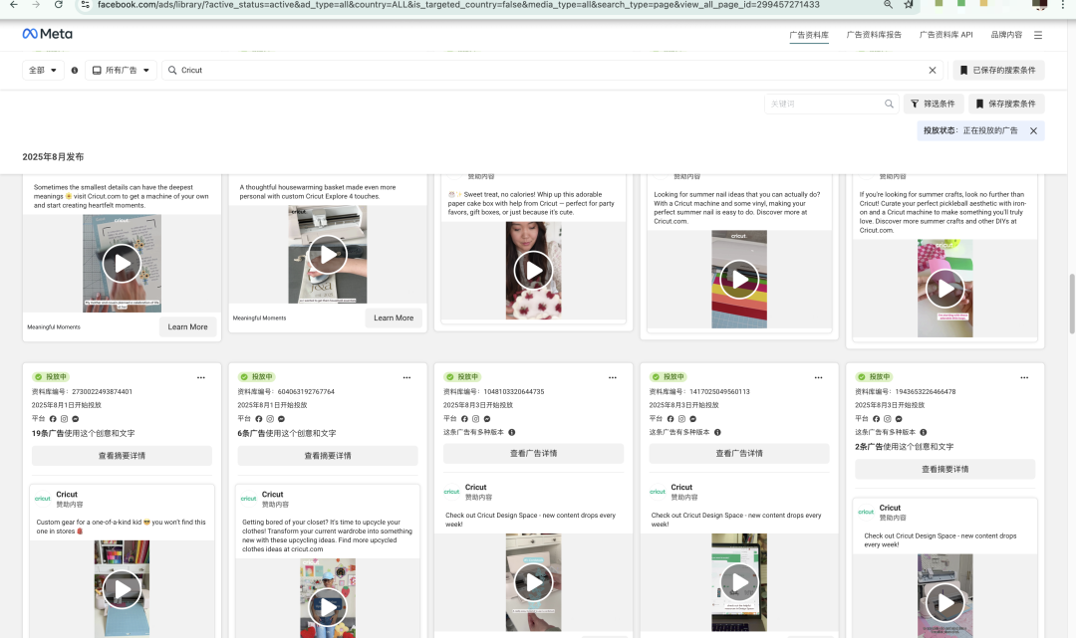Play the video in ad 1048103320644735
Screen dimensions: 1076x638
point(534,582)
